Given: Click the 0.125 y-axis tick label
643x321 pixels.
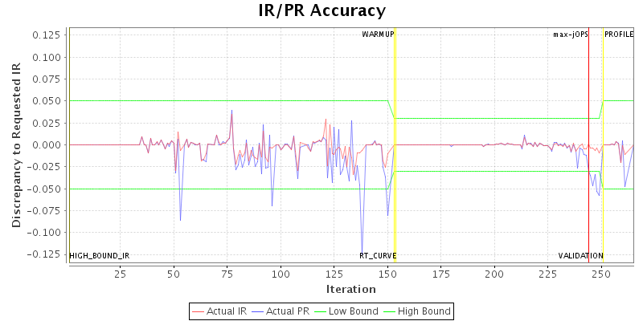Looking at the screenshot, I should tap(47, 35).
